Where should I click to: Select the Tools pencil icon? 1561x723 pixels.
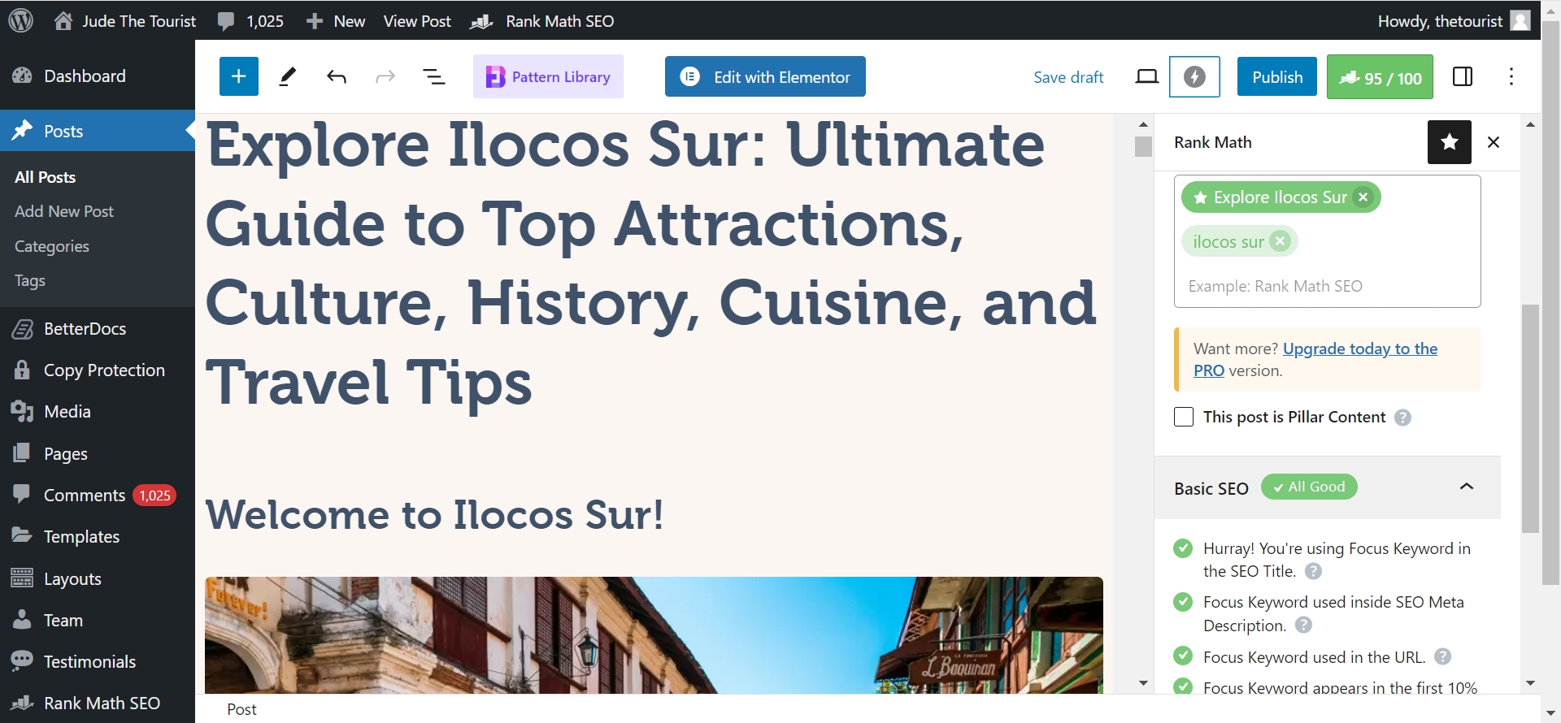(287, 76)
